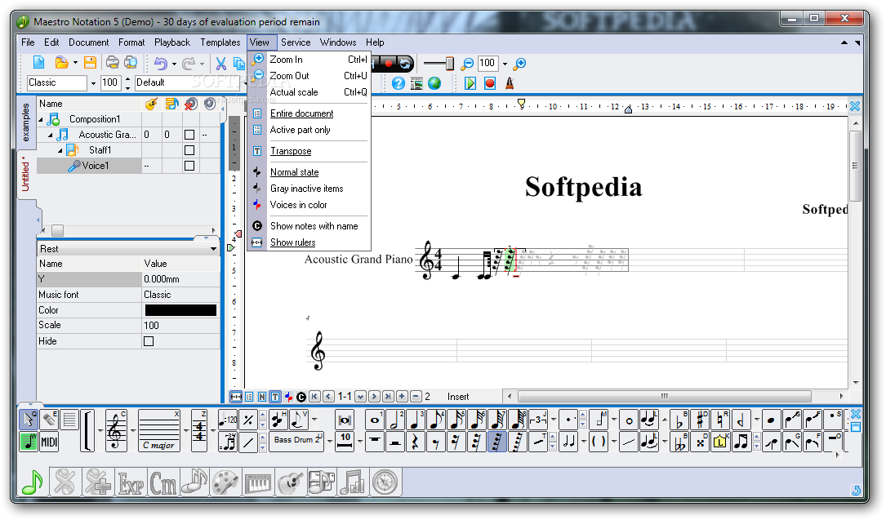Click the Undo arrow icon
Image resolution: width=886 pixels, height=520 pixels.
click(161, 63)
